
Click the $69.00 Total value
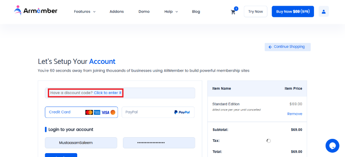coord(296,151)
